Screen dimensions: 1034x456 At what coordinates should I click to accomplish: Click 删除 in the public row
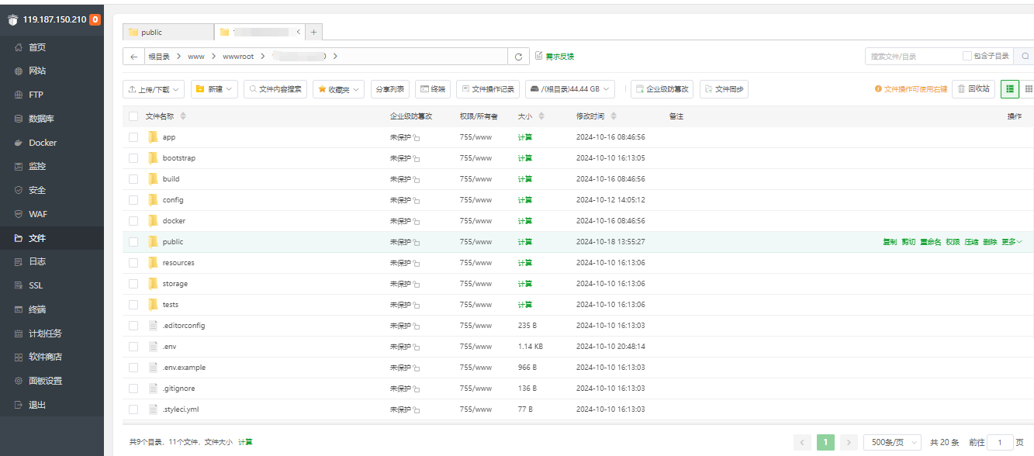(990, 242)
